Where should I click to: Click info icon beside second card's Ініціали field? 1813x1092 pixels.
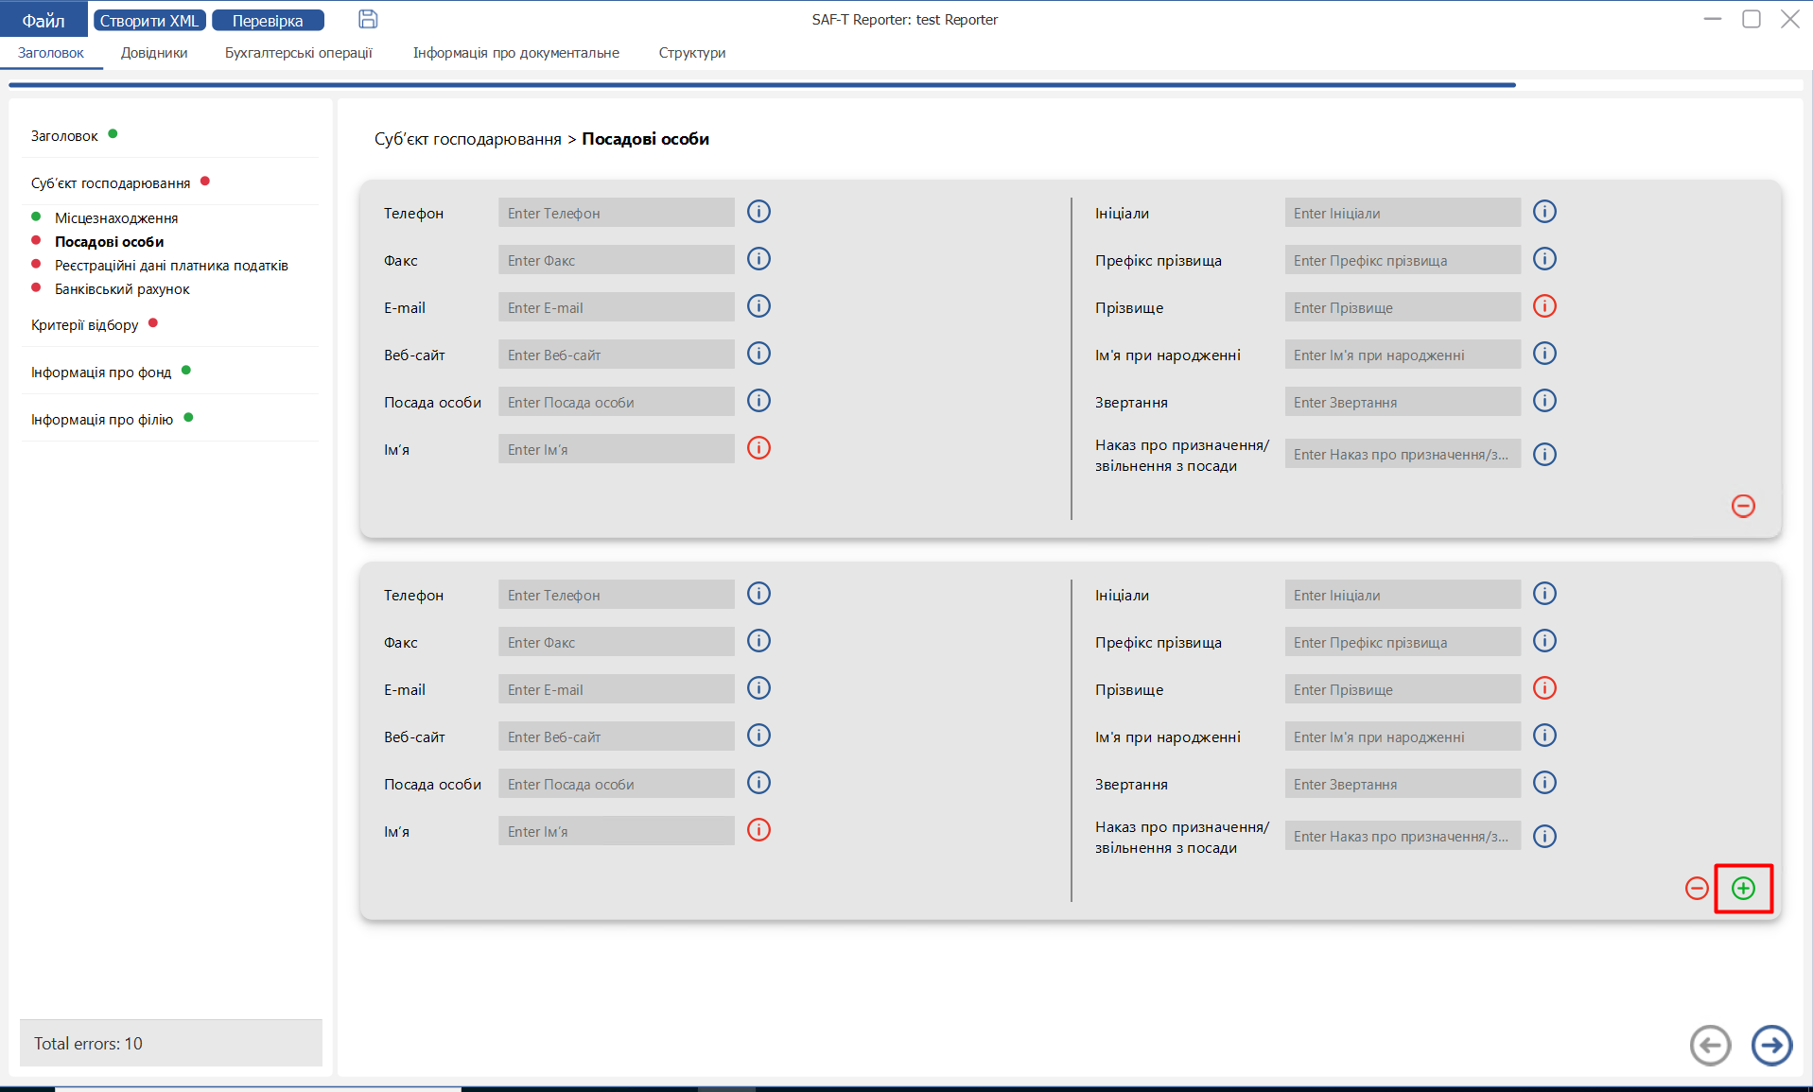coord(1544,594)
